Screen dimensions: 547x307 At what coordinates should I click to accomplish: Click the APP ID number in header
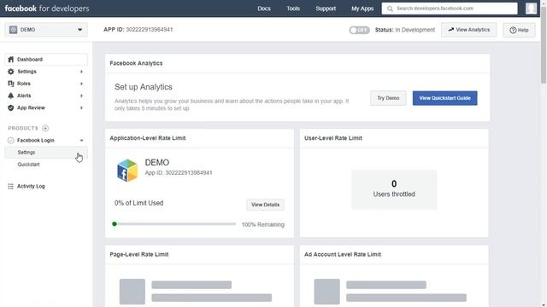[150, 30]
